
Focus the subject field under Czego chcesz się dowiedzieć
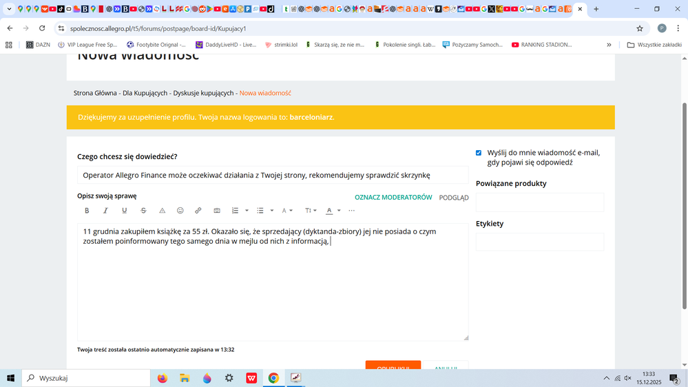[x=273, y=175]
